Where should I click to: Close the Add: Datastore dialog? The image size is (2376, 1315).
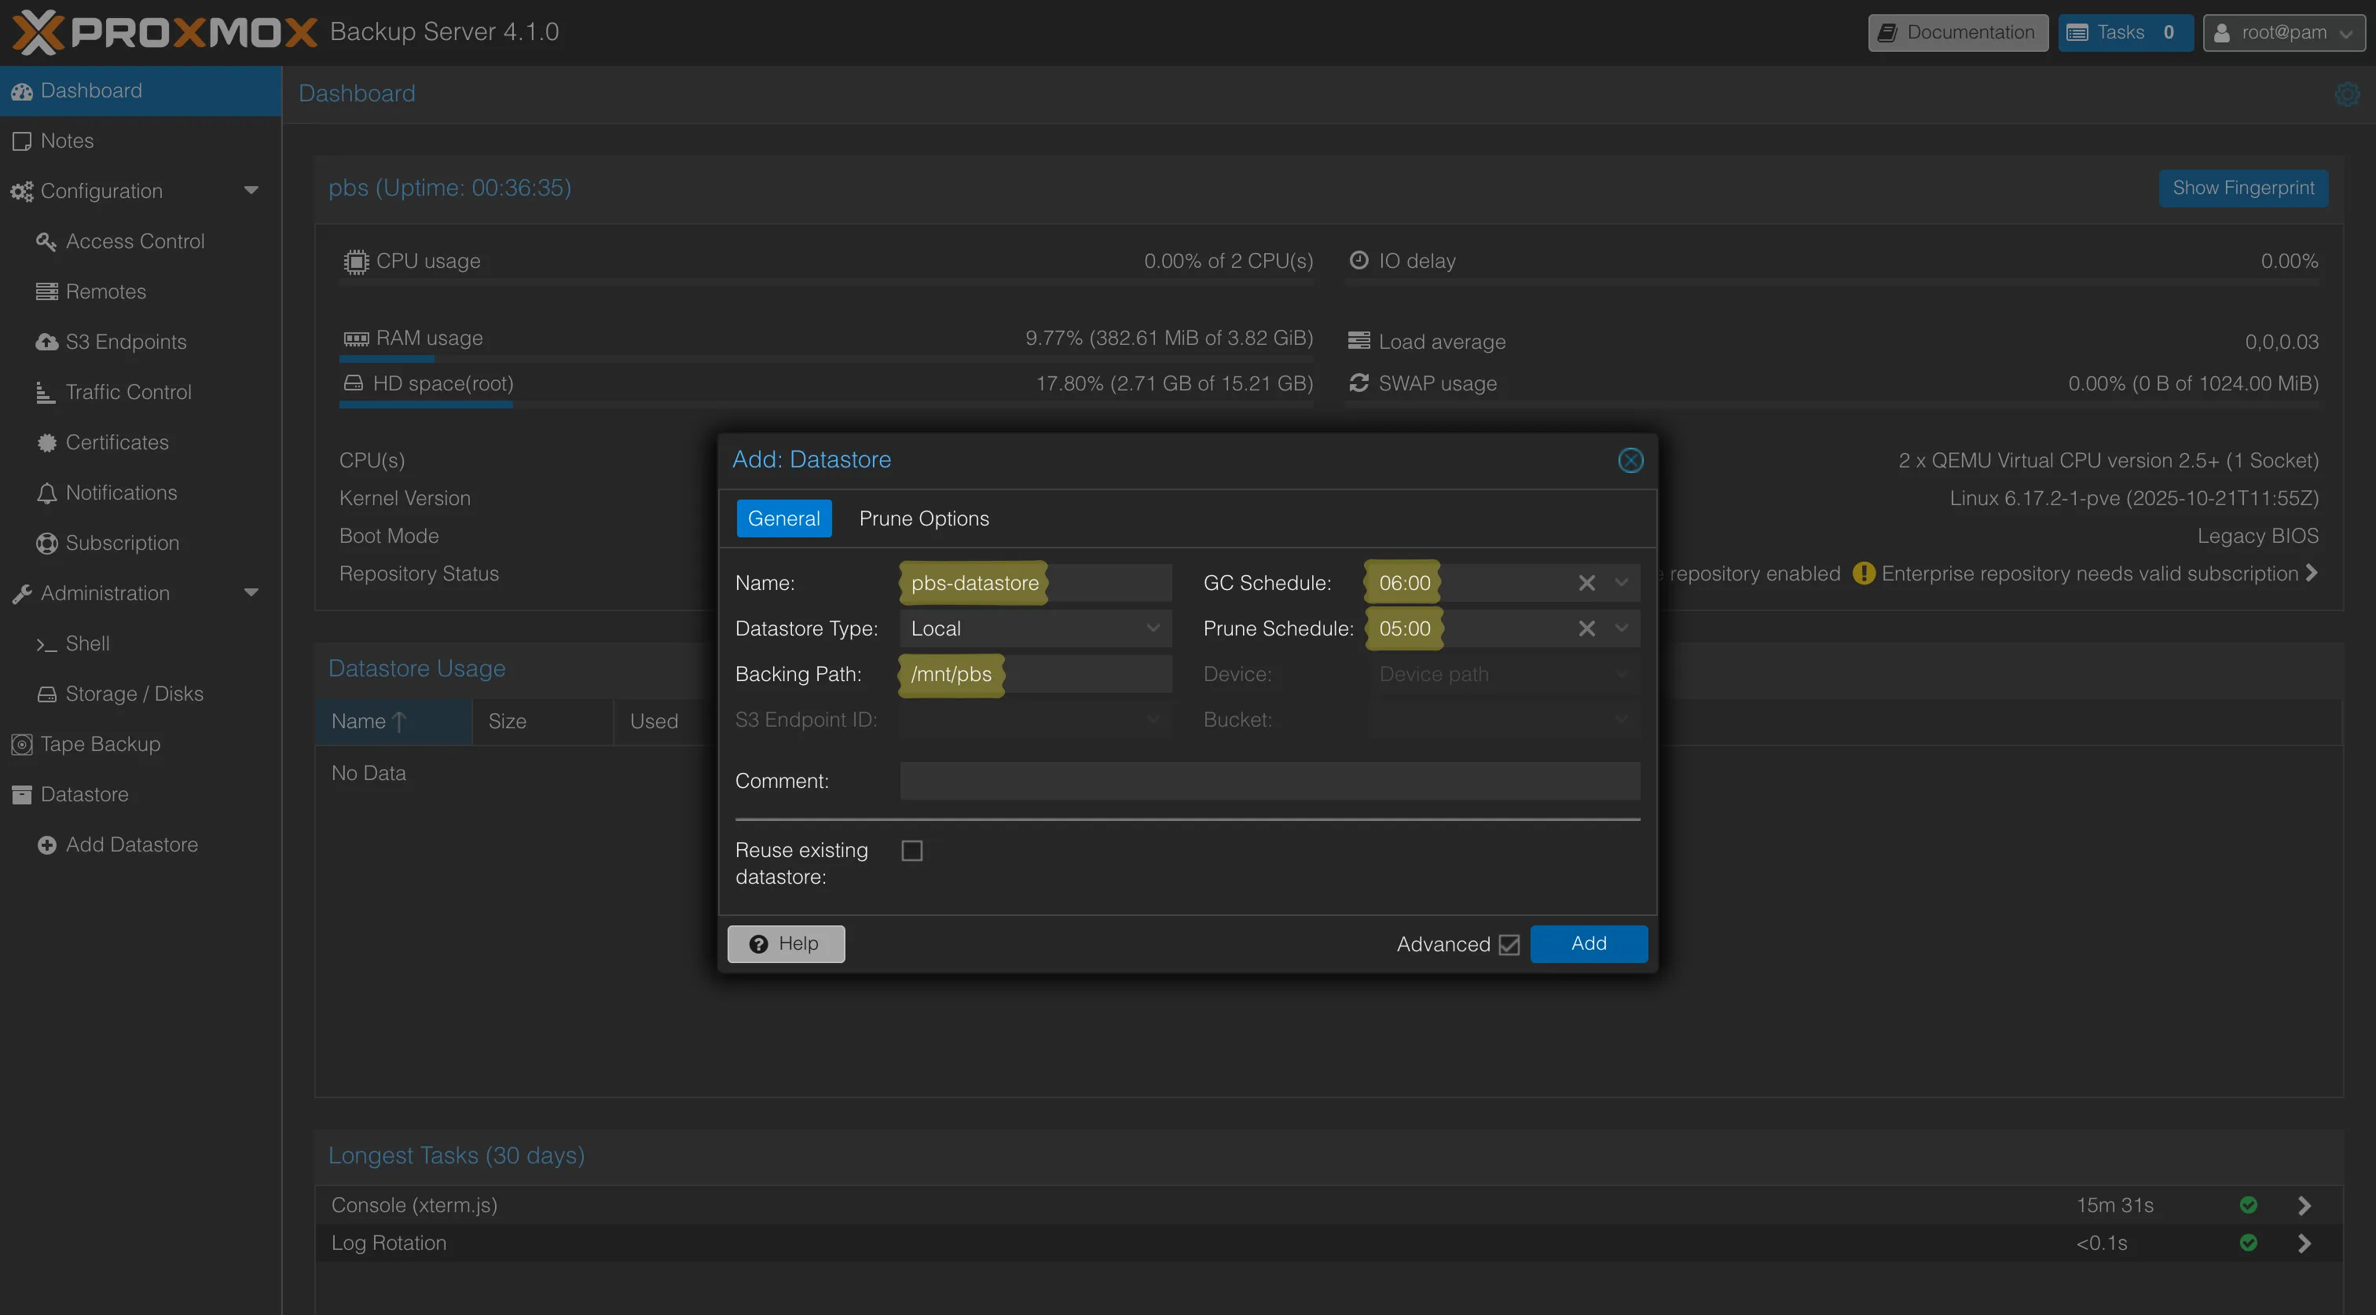point(1630,460)
